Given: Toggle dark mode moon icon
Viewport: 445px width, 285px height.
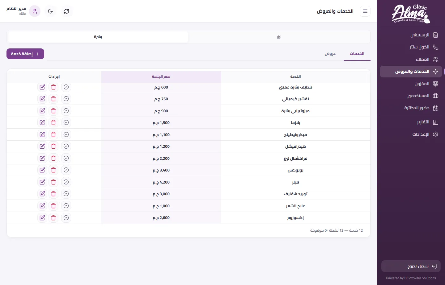Looking at the screenshot, I should (50, 11).
